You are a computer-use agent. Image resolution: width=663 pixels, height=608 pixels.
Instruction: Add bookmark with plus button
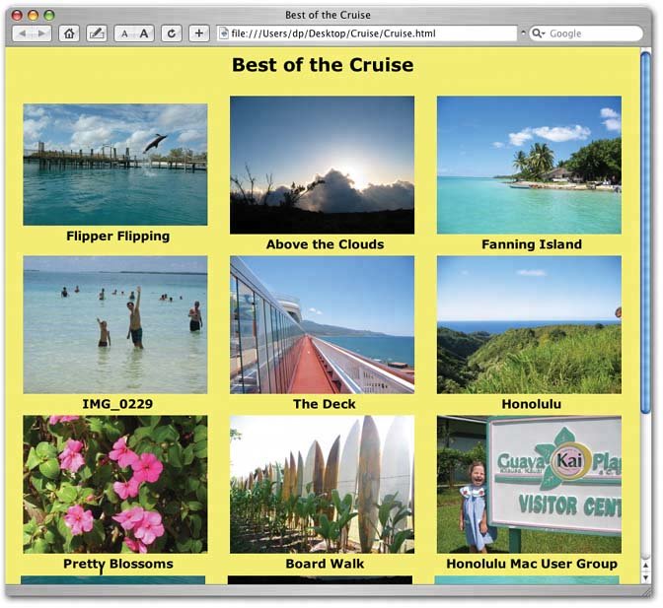198,34
